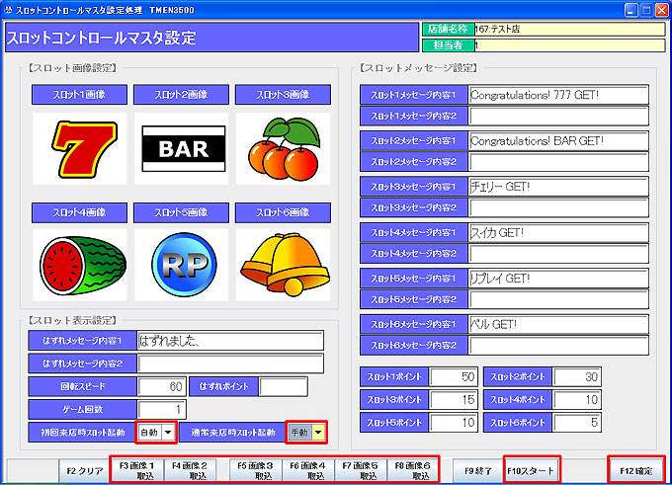Click the F10スタート button
The height and width of the screenshot is (485, 672).
[x=532, y=471]
